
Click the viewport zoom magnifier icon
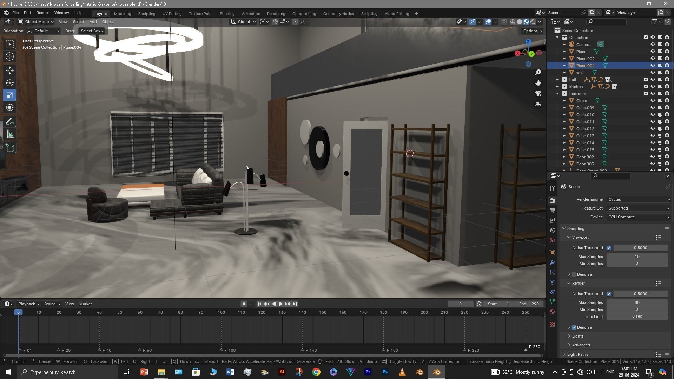point(538,72)
